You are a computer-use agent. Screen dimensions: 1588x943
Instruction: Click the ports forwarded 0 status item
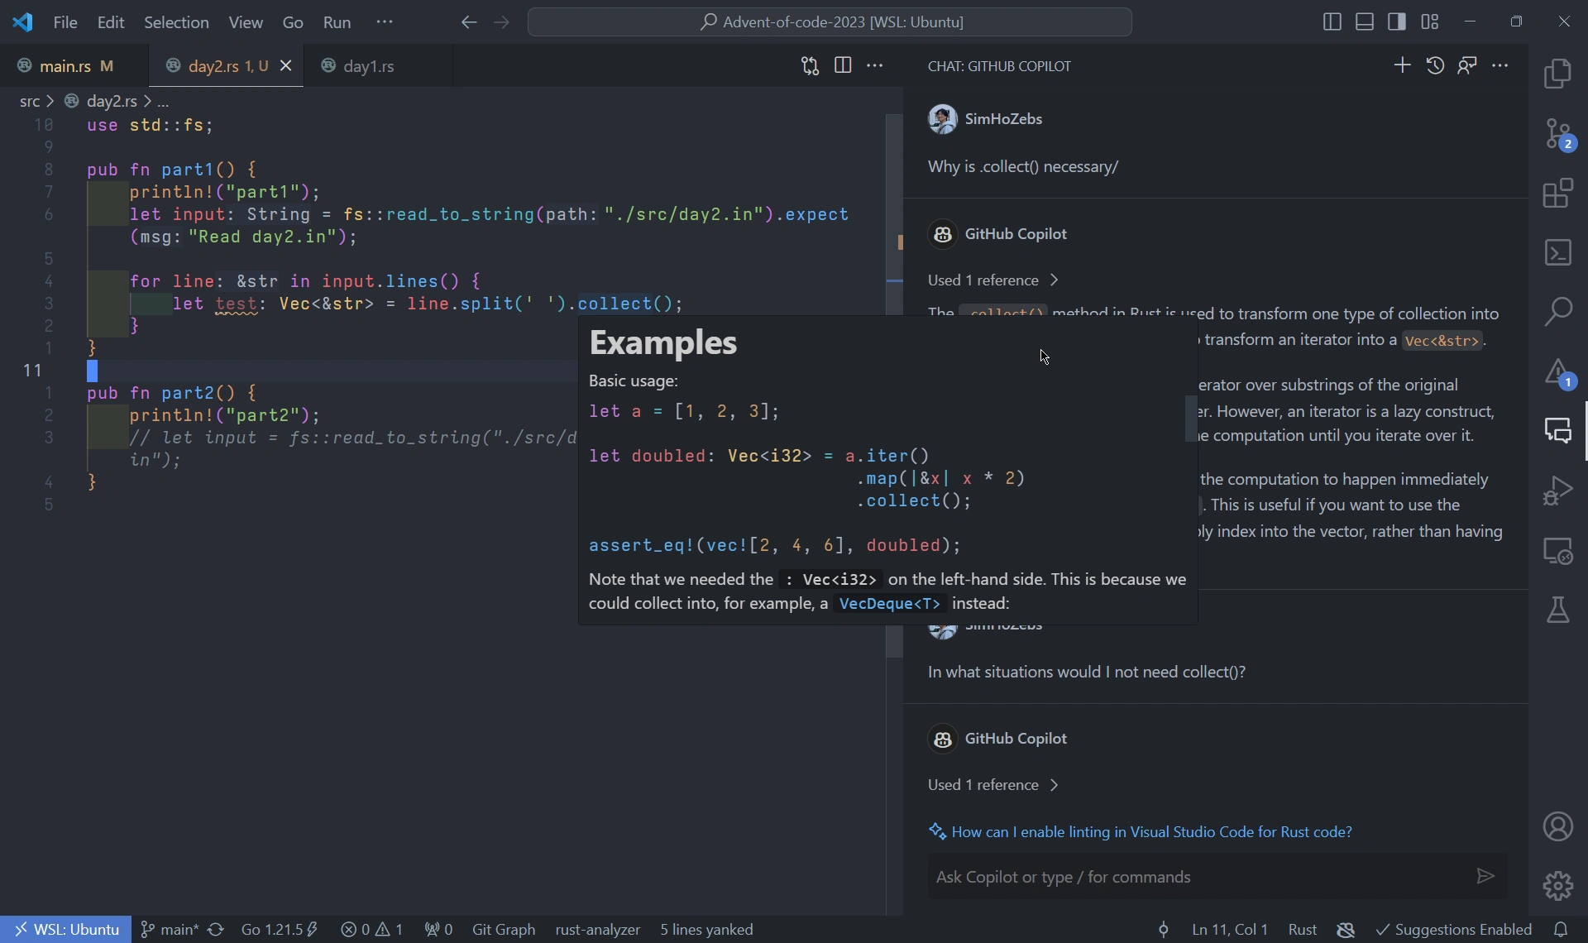439,930
